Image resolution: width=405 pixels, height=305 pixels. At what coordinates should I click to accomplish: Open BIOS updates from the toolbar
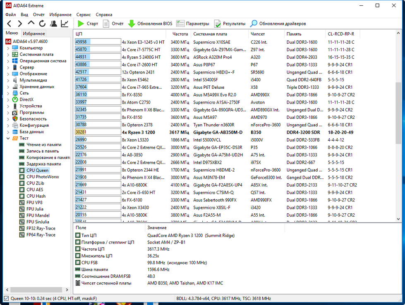[150, 24]
